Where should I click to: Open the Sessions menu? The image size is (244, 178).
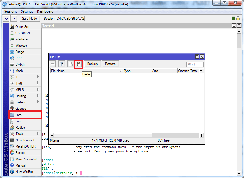click(11, 11)
